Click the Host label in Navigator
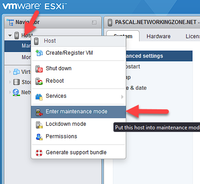This screenshot has width=200, height=184. click(27, 36)
